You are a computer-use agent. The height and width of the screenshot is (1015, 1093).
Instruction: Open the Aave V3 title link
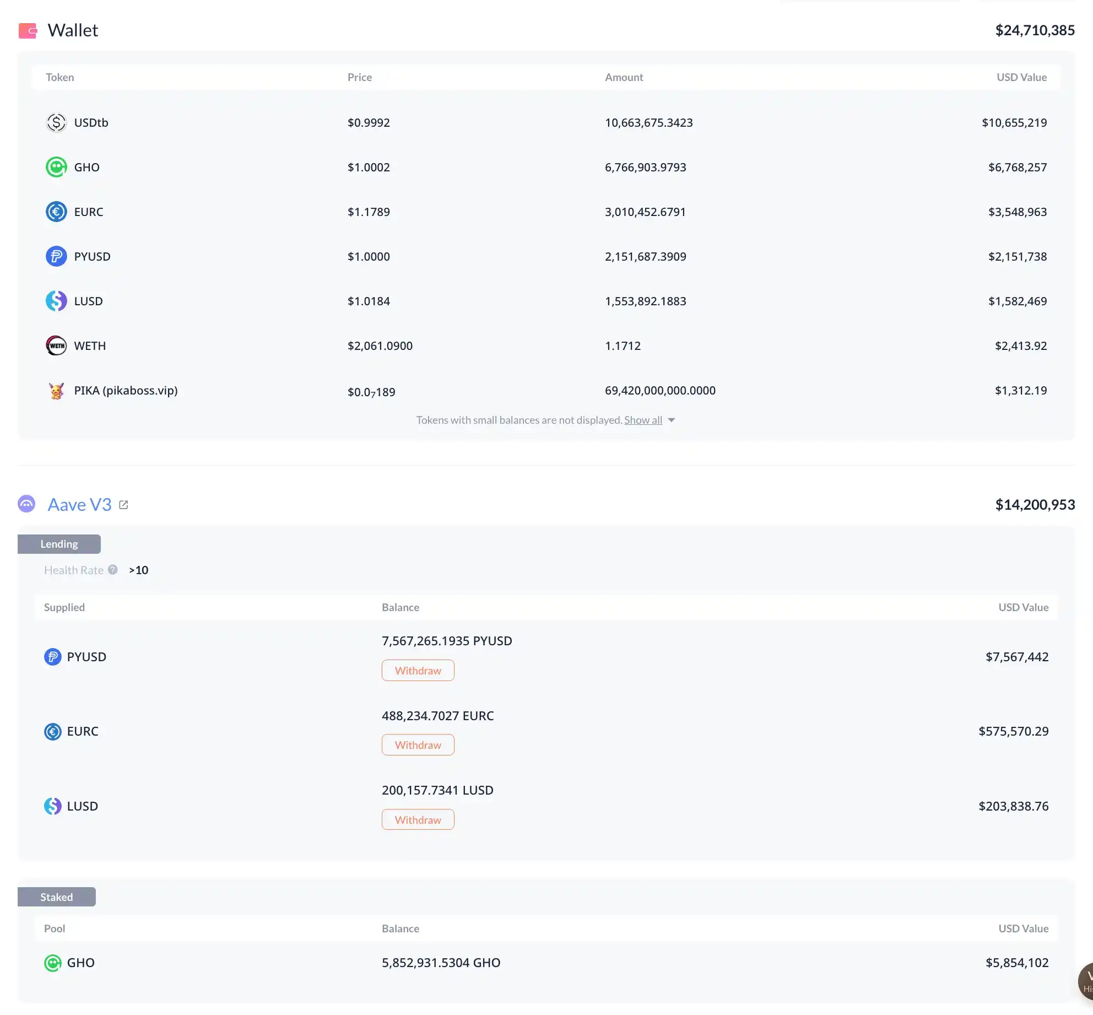[79, 505]
